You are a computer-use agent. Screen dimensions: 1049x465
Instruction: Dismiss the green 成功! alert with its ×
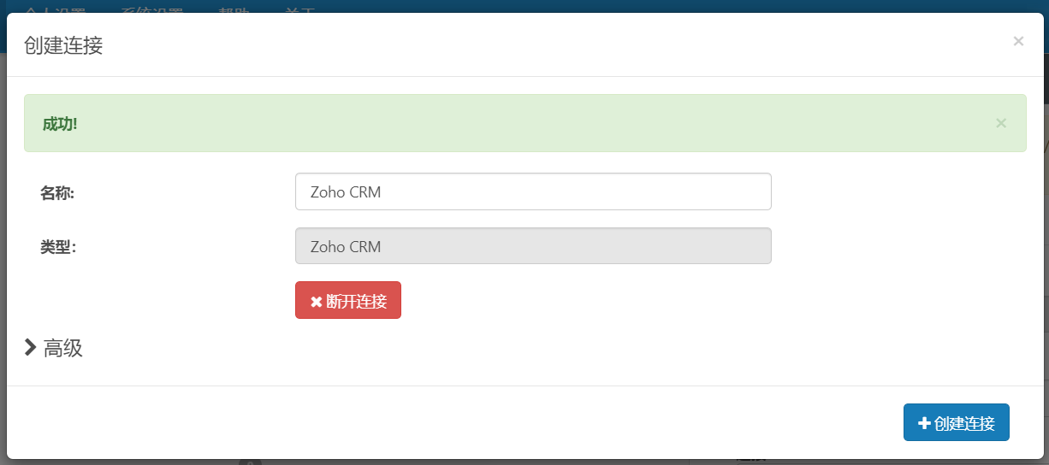1001,123
